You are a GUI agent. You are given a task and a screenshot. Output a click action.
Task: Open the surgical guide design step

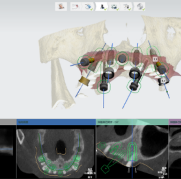114,6
